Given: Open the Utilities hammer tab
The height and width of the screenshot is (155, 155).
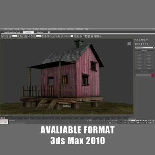Looking at the screenshot, I should coord(147,40).
